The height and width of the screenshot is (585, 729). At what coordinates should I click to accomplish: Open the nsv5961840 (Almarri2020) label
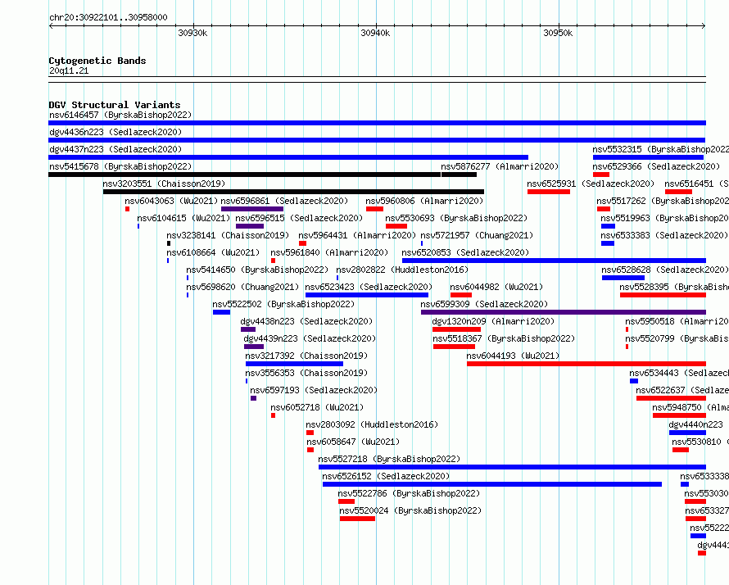click(329, 252)
